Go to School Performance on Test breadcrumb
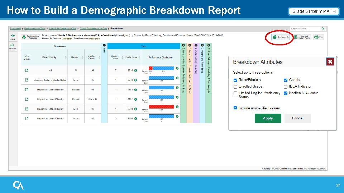The width and height of the screenshot is (344, 193). click(63, 29)
